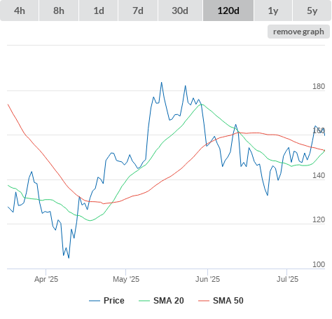332x319 pixels.
Task: Select the 8h time range tab
Action: [59, 11]
